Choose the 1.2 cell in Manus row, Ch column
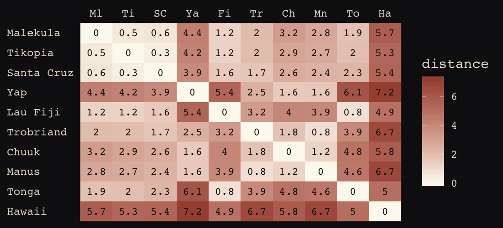 [289, 172]
